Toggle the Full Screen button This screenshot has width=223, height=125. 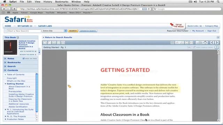tap(202, 42)
